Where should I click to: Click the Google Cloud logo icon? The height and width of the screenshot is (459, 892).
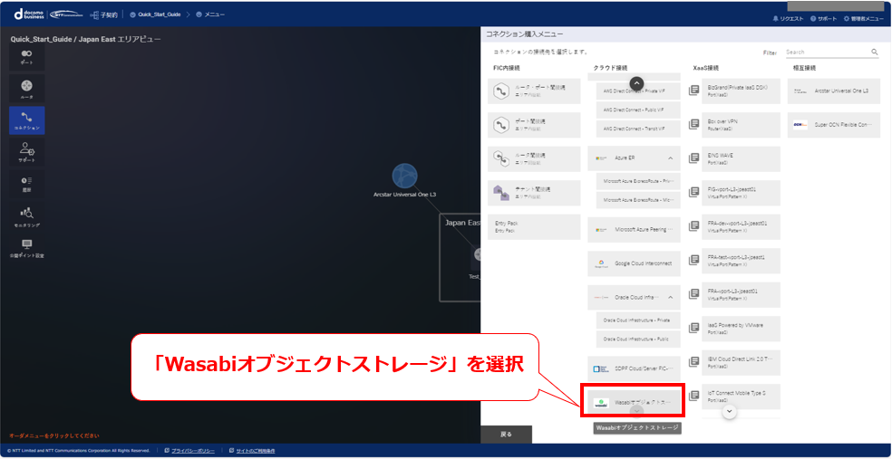coord(601,263)
